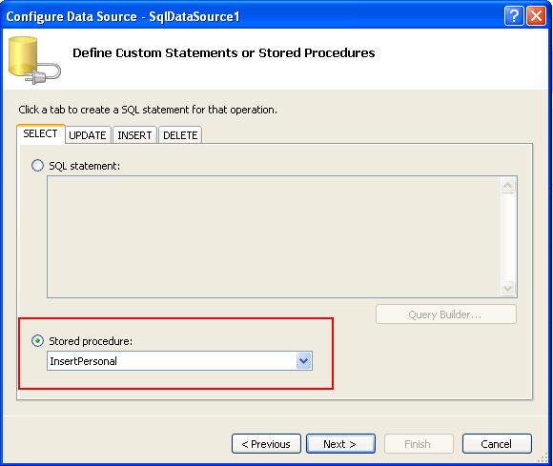Switch to the SELECT tab
Image resolution: width=553 pixels, height=466 pixels.
pyautogui.click(x=40, y=133)
